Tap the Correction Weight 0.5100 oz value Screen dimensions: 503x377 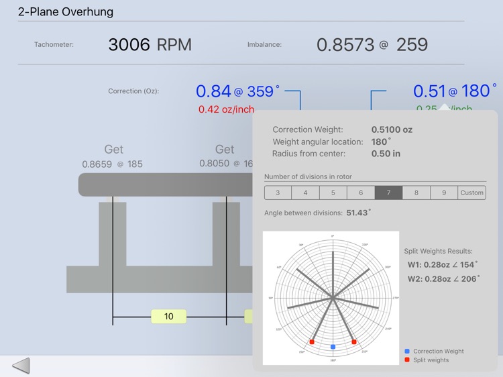pos(392,129)
